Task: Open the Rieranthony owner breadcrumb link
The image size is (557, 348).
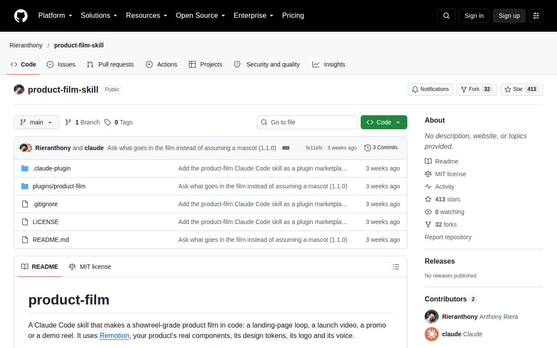Action: (26, 45)
